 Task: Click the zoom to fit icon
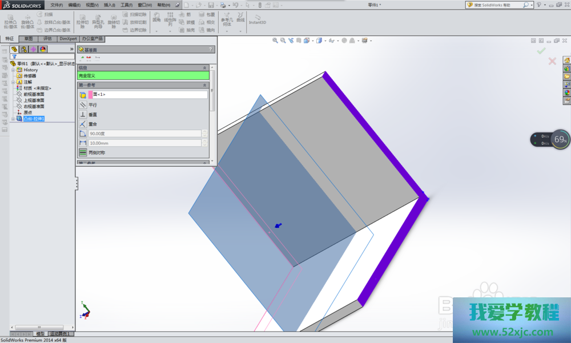tap(275, 41)
